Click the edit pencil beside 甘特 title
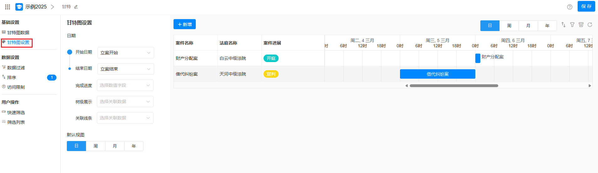This screenshot has width=598, height=173. tap(76, 7)
